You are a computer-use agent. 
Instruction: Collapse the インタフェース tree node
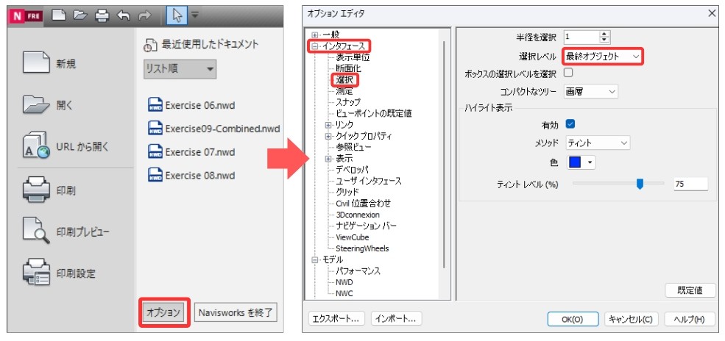click(x=315, y=46)
